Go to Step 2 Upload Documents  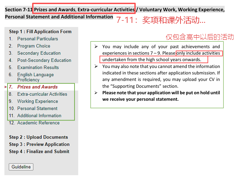[38, 137]
